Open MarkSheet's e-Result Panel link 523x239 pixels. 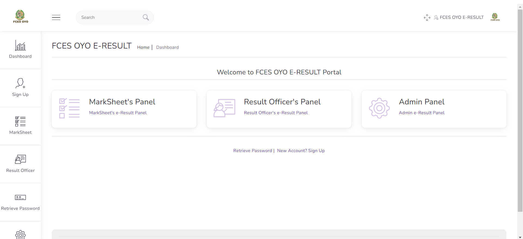[x=118, y=113]
